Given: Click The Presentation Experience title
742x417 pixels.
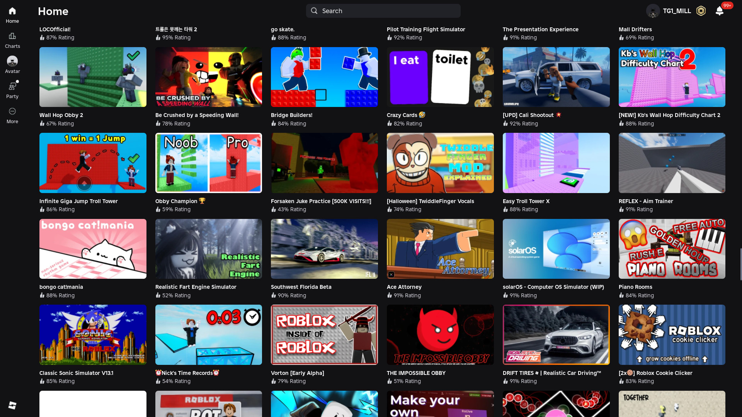Looking at the screenshot, I should [541, 29].
